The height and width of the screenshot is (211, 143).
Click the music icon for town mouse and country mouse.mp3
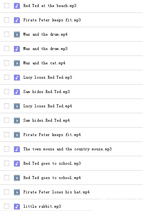17,149
